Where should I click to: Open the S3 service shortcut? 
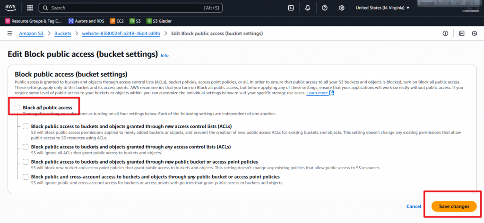(135, 21)
